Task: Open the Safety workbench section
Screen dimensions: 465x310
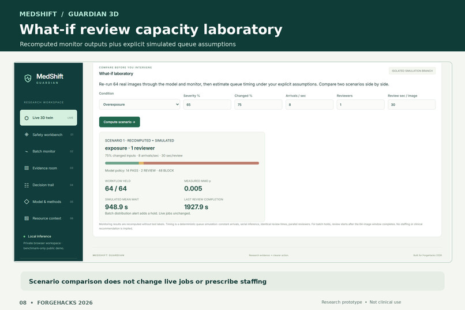Action: [x=48, y=135]
